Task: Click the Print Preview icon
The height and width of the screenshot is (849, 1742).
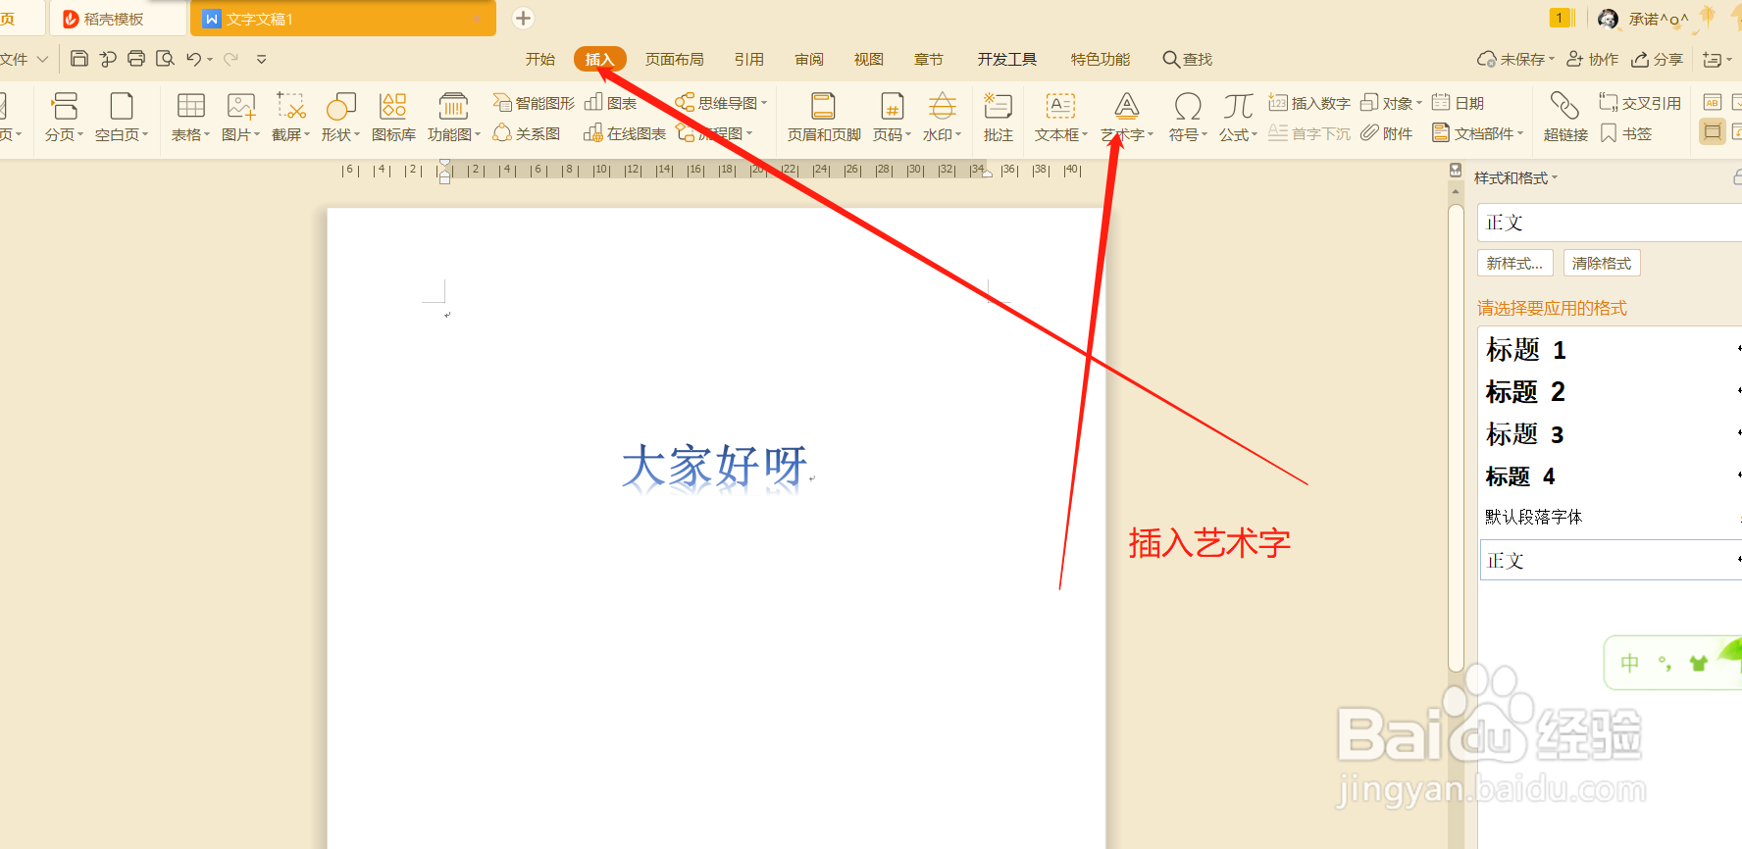Action: [165, 59]
